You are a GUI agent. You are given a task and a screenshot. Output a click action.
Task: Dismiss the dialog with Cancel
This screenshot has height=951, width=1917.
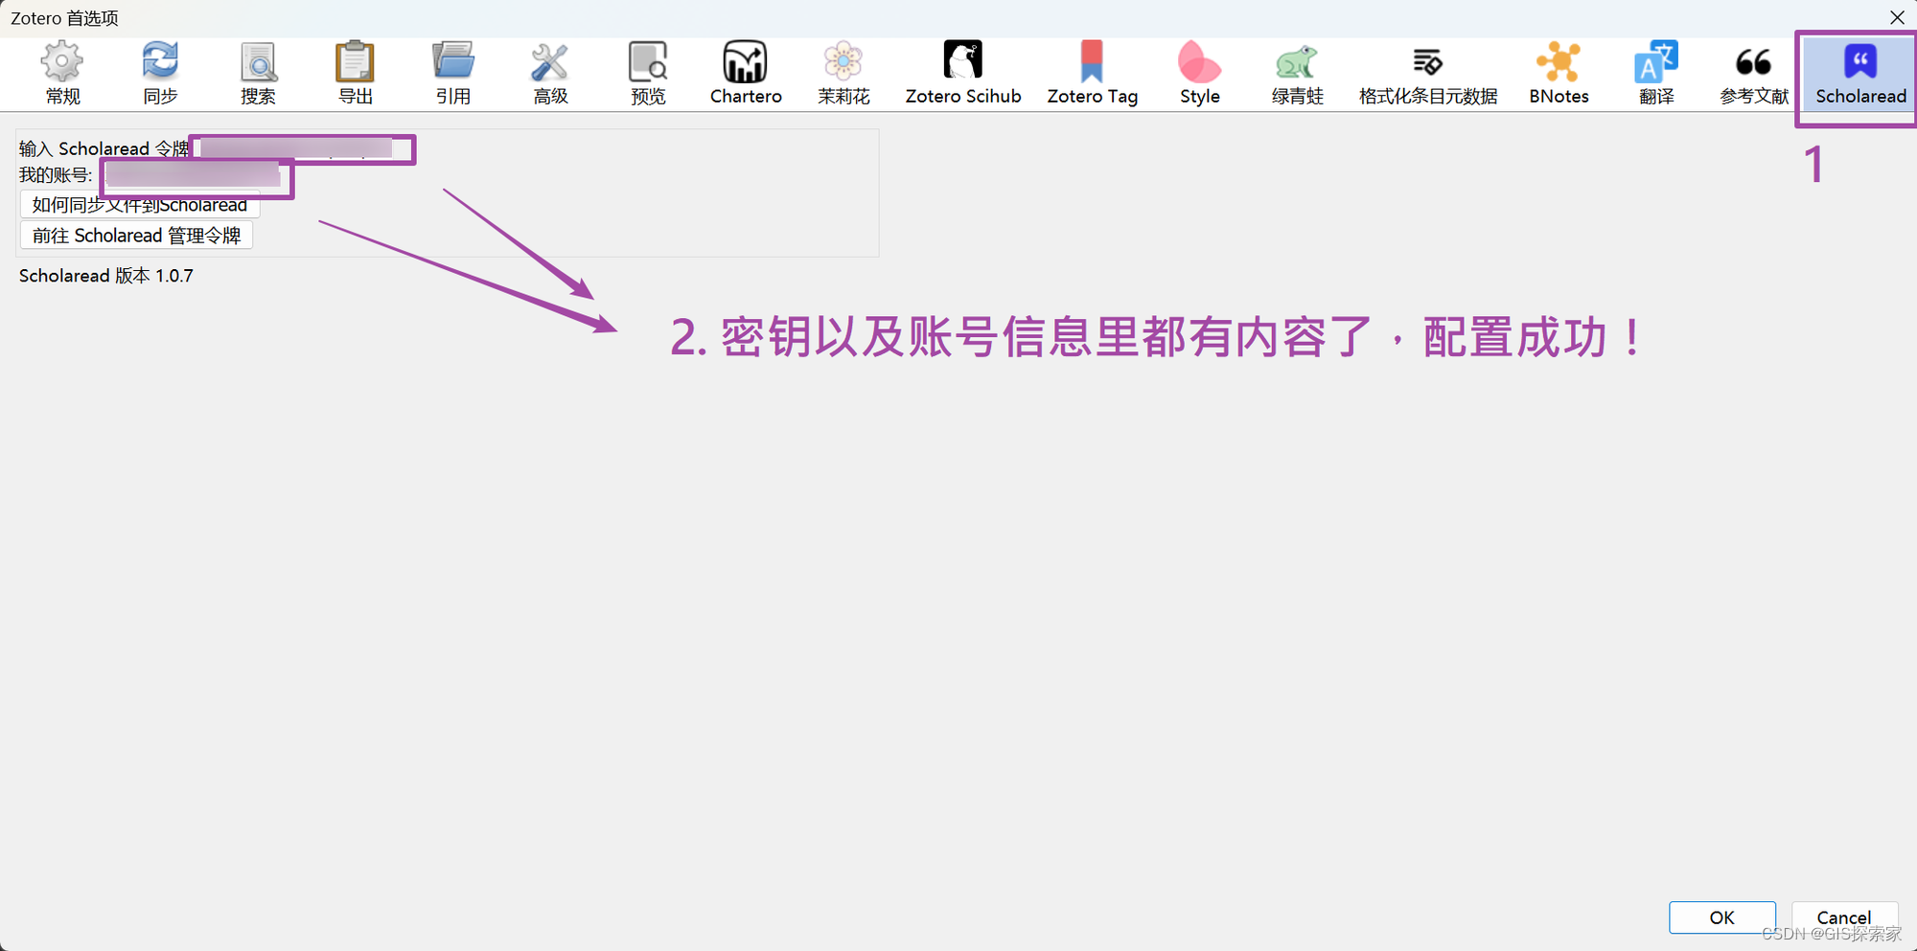1844,917
